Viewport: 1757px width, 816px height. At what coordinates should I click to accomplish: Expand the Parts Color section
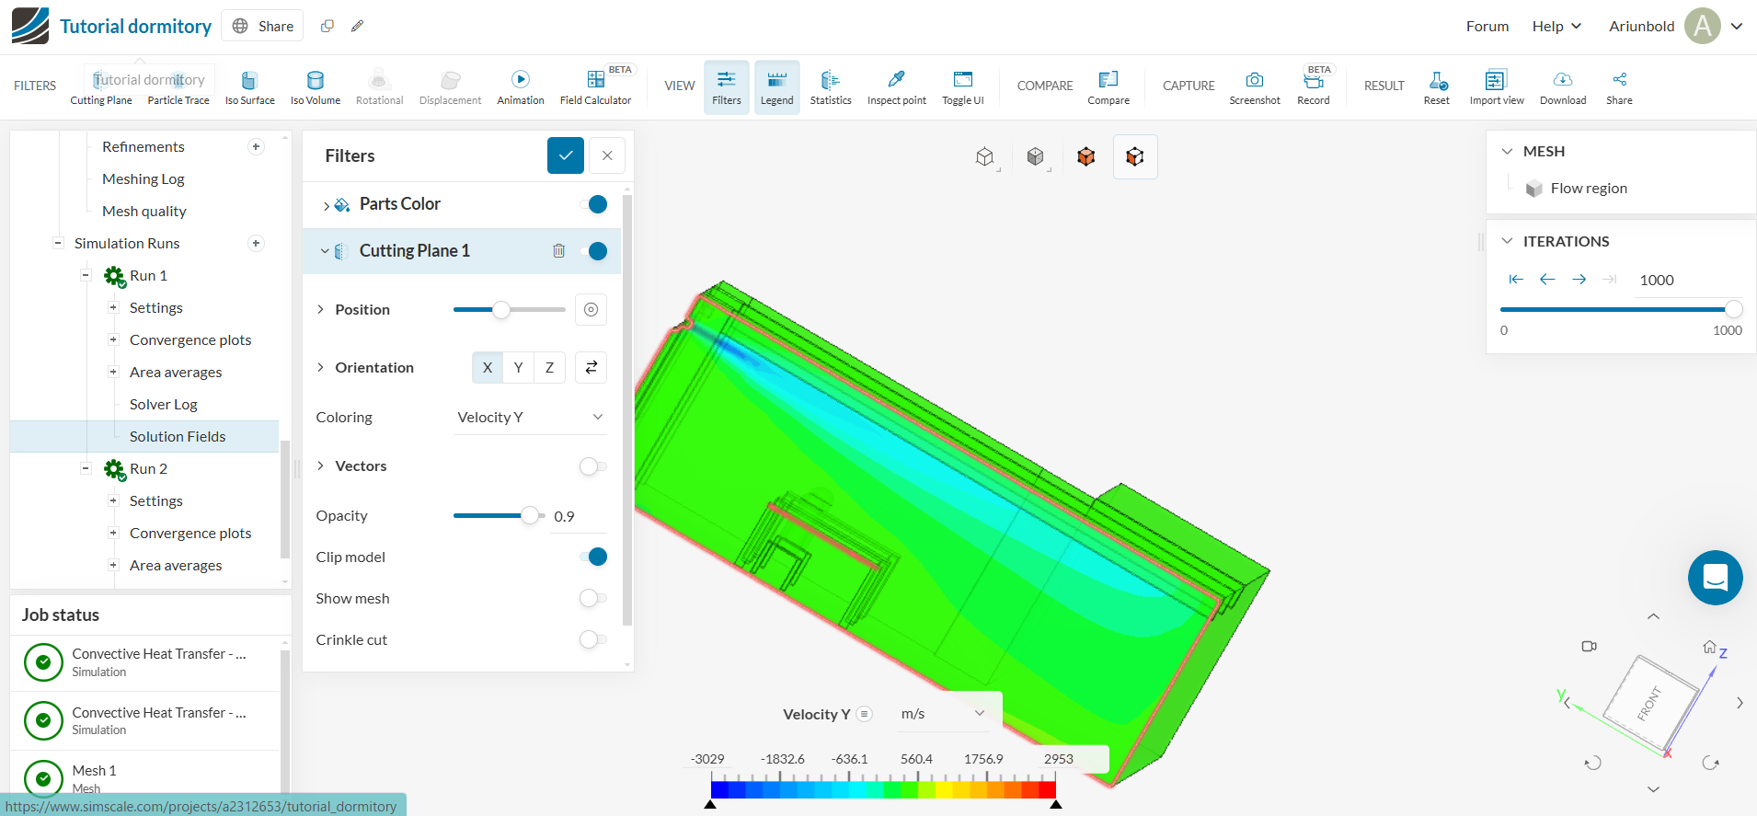click(326, 205)
